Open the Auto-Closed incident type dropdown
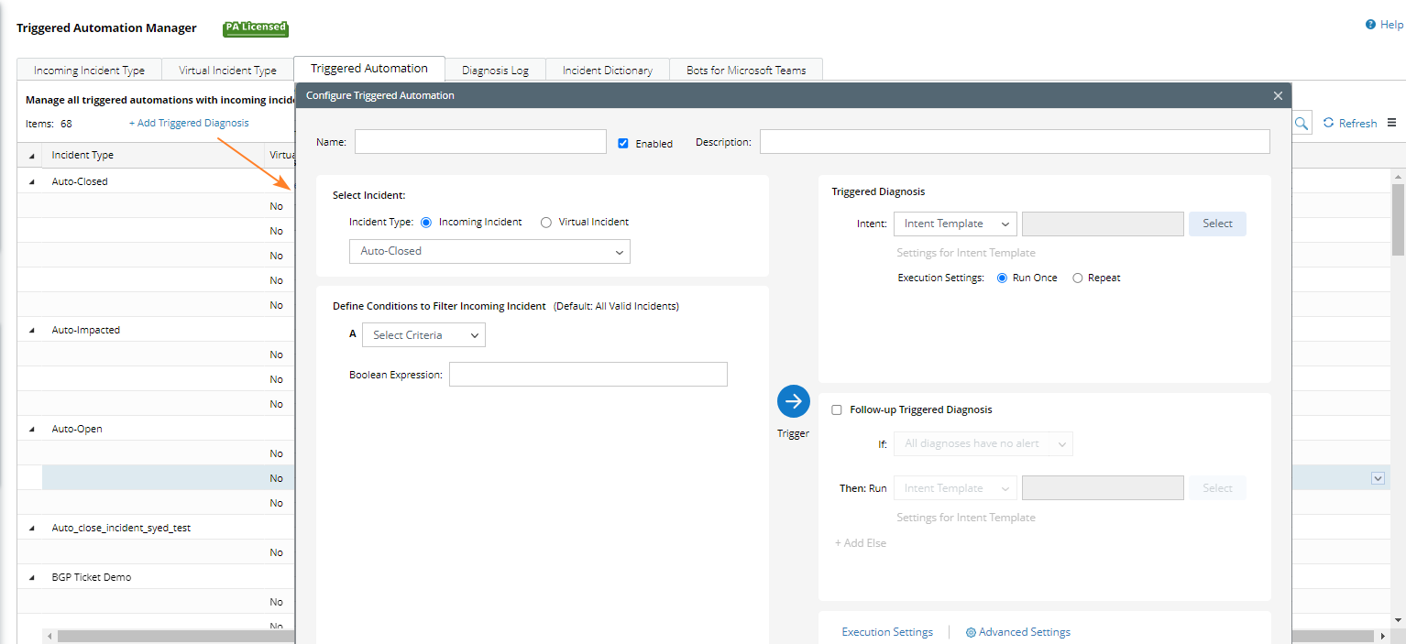 (489, 251)
